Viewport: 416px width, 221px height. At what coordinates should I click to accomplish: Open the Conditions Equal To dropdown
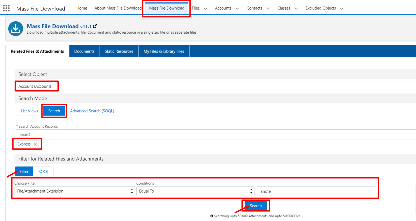pos(195,191)
